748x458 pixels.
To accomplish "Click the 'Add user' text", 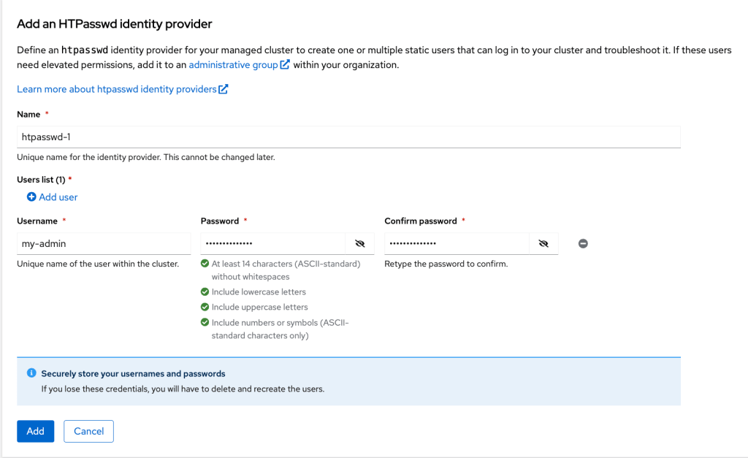I will pos(58,197).
